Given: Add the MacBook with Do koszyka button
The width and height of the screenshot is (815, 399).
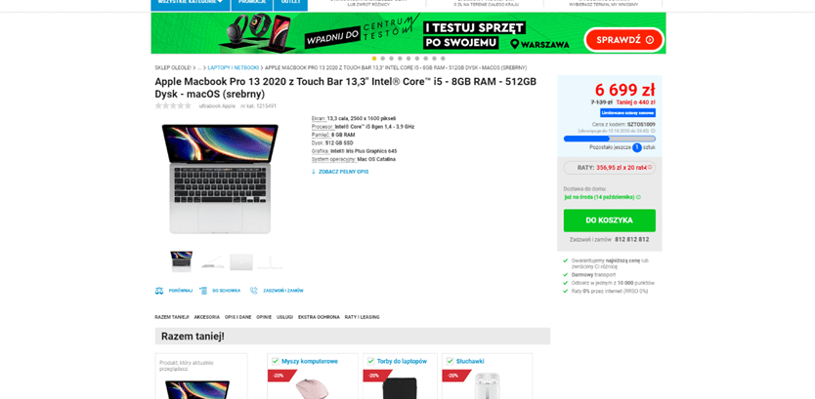Looking at the screenshot, I should coord(609,220).
